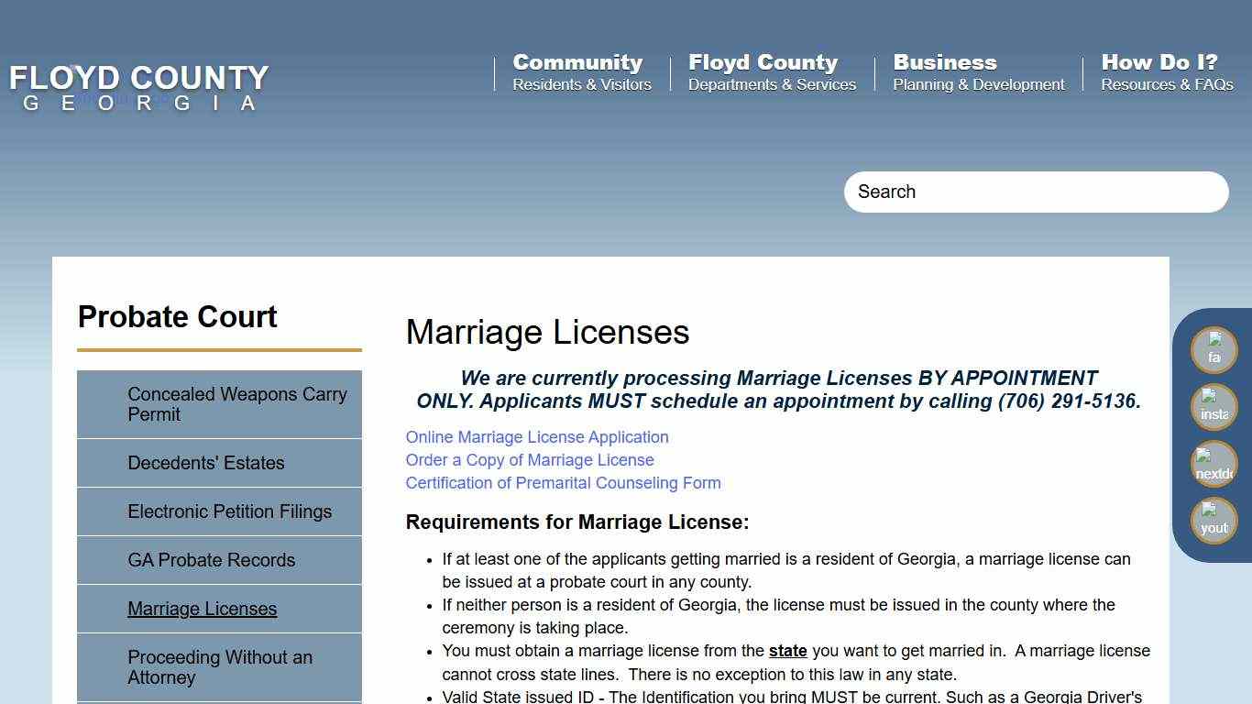Select Marriage Licenses in the sidebar
1252x704 pixels.
click(202, 609)
